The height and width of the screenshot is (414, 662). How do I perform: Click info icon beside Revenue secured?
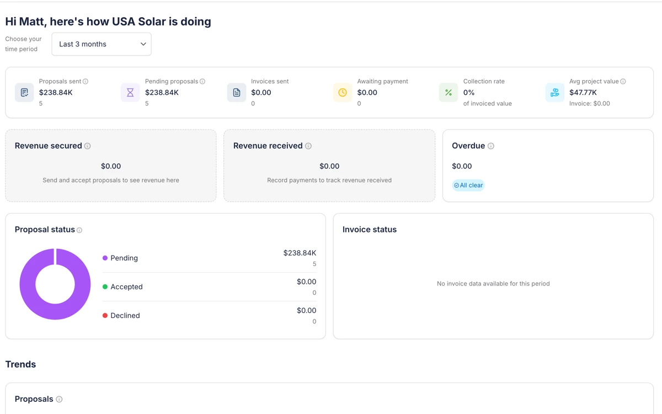point(87,146)
